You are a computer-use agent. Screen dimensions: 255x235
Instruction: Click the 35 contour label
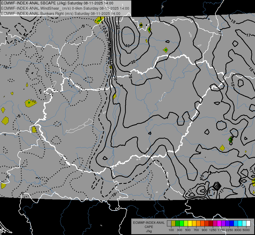point(118,27)
